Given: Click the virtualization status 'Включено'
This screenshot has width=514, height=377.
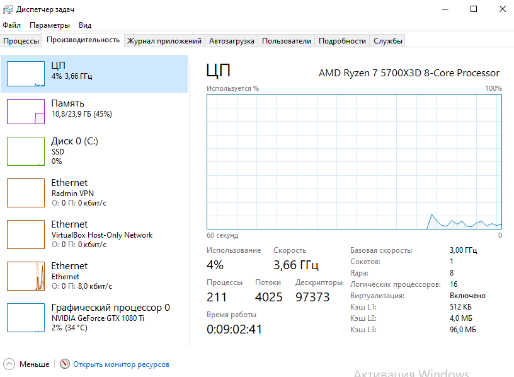Looking at the screenshot, I should [467, 296].
